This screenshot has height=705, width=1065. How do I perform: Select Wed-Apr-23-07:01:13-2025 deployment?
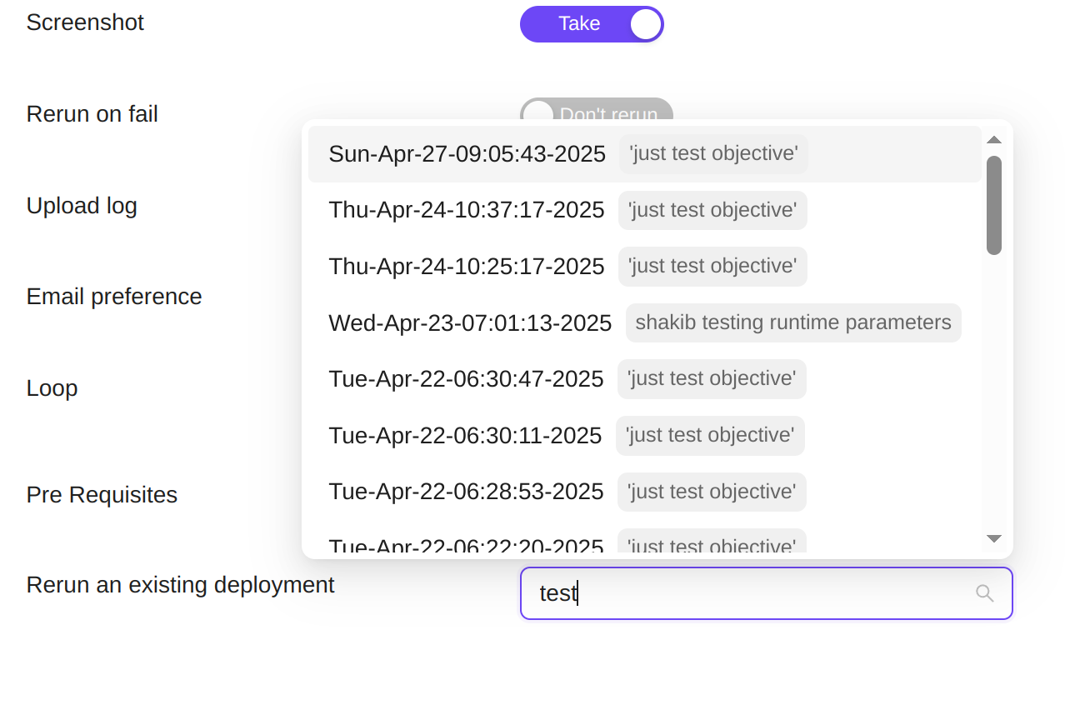645,322
